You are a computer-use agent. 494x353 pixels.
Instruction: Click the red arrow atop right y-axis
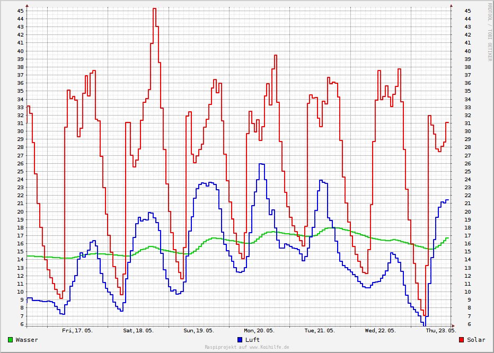point(452,6)
